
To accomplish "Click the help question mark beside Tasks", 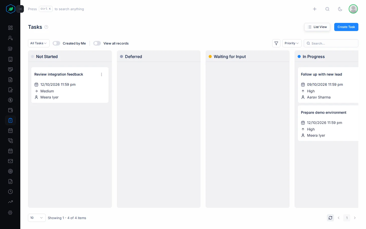I will [x=46, y=27].
